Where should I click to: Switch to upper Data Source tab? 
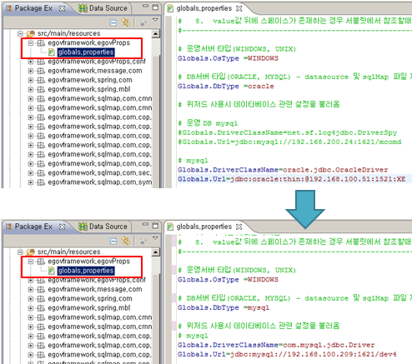103,8
